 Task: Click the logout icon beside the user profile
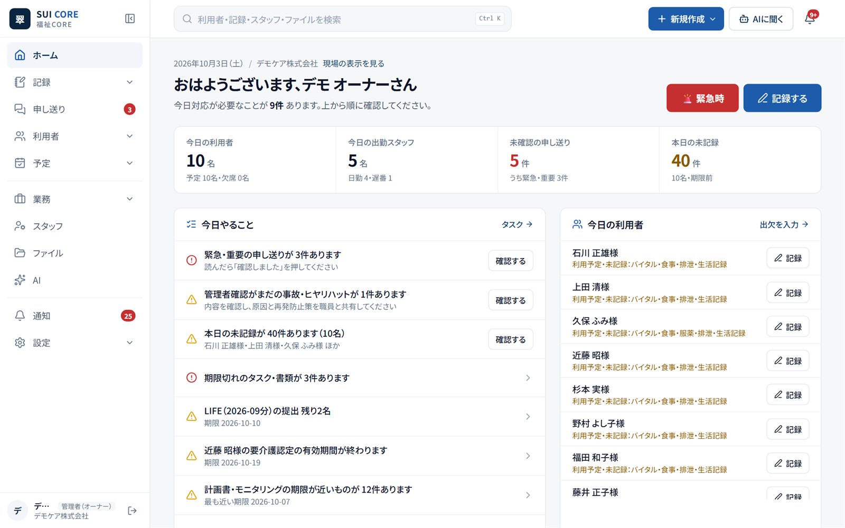[132, 511]
